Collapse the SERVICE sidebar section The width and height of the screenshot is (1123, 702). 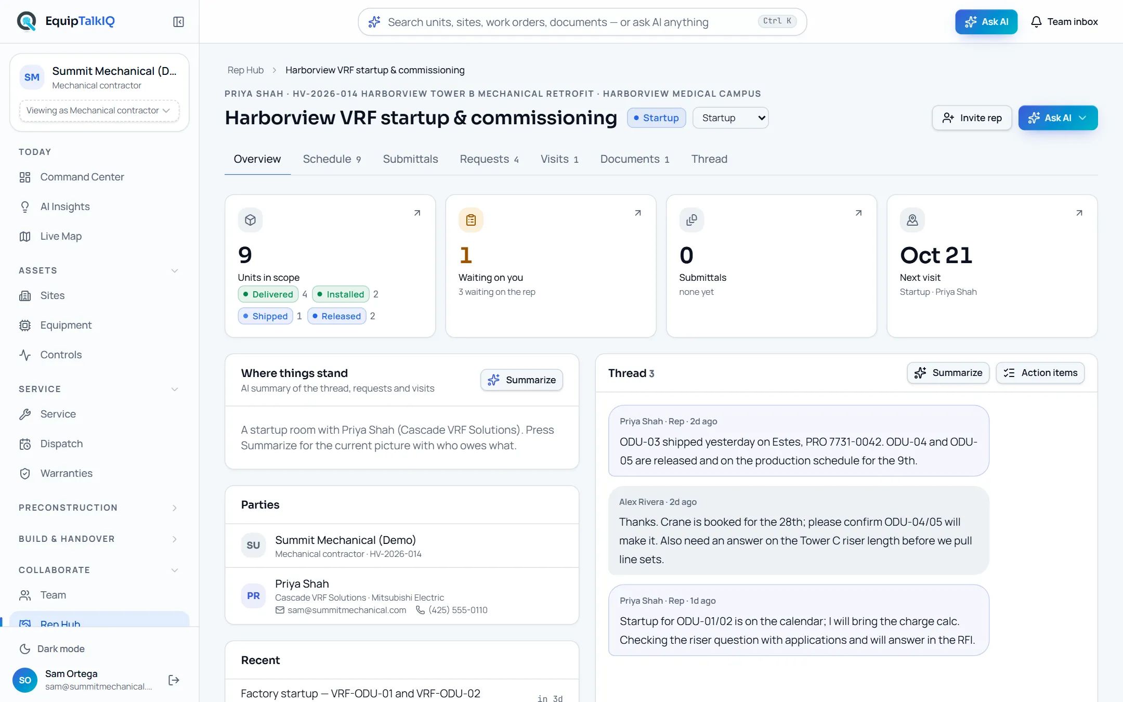point(175,389)
